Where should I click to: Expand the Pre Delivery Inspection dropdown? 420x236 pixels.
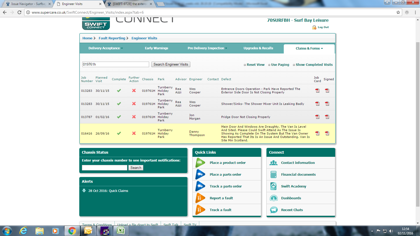(207, 48)
